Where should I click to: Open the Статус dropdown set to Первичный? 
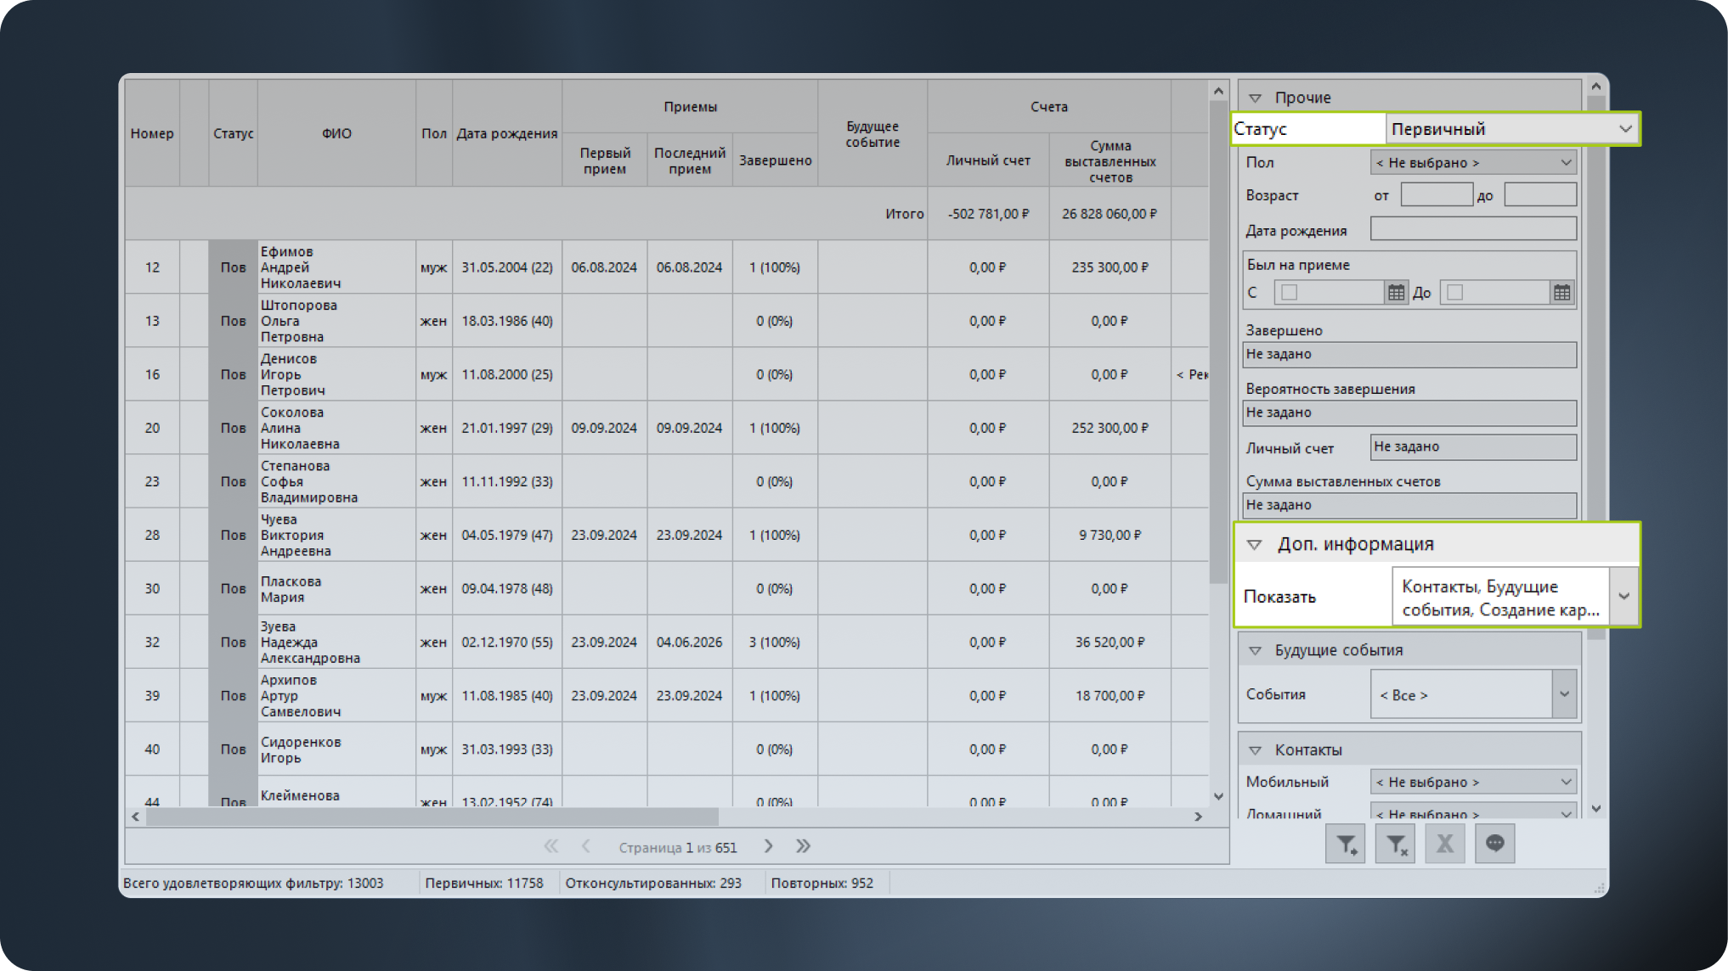1511,129
